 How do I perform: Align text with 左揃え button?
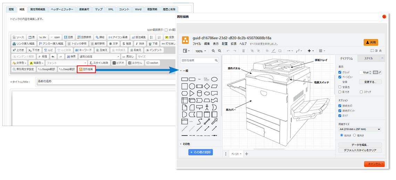pos(102,50)
